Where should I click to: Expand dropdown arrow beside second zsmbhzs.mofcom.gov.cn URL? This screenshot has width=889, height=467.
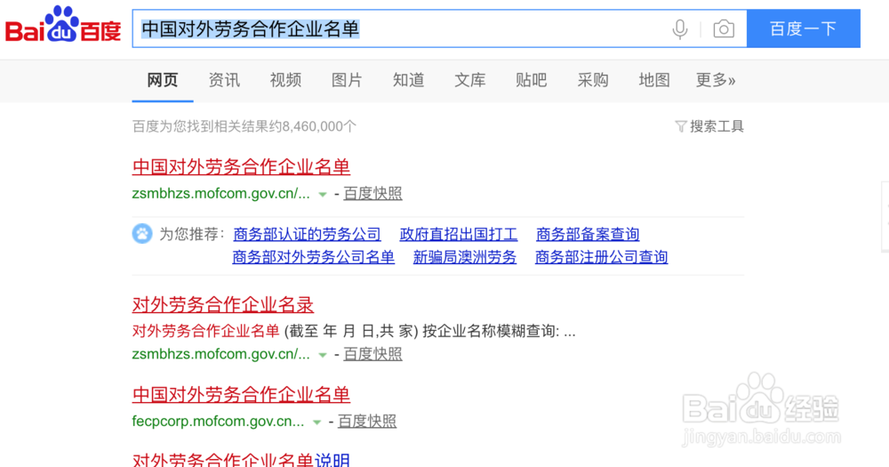323,355
